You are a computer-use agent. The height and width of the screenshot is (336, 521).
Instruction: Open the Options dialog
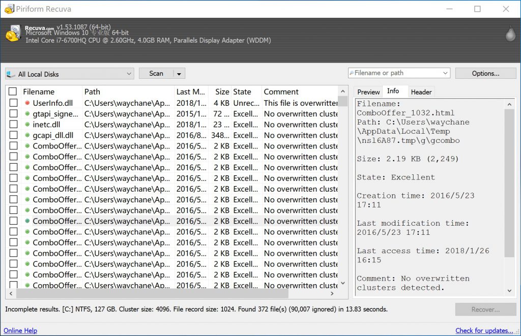click(485, 73)
